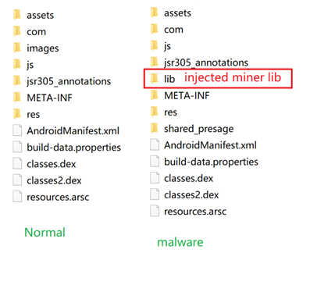The height and width of the screenshot is (285, 310).
Task: Select the com folder in Normal list
Action: (30, 31)
